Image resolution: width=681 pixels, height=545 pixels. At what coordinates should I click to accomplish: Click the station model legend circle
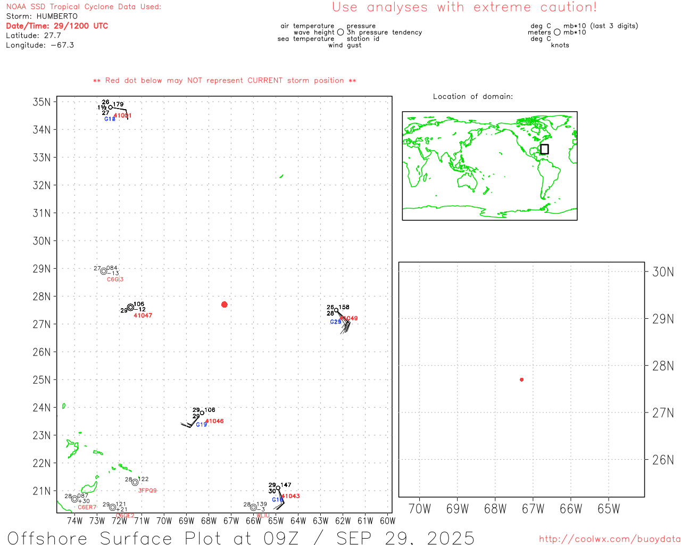340,32
